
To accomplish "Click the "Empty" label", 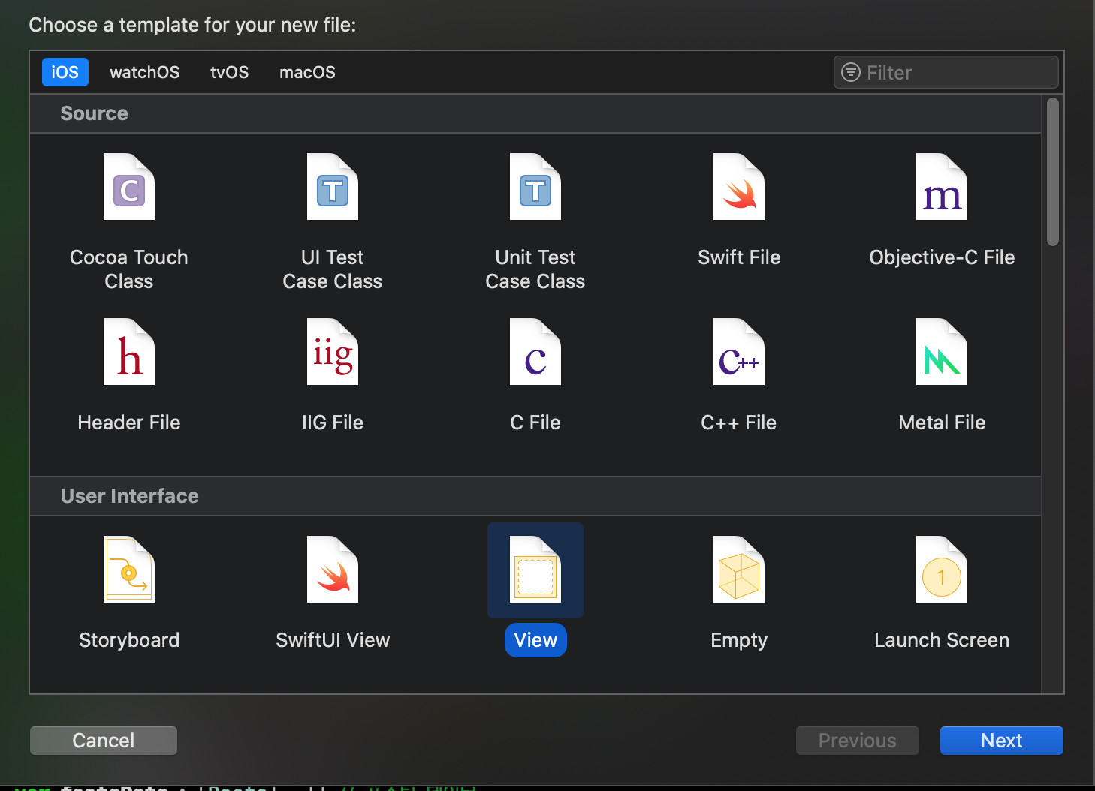I will coord(739,640).
